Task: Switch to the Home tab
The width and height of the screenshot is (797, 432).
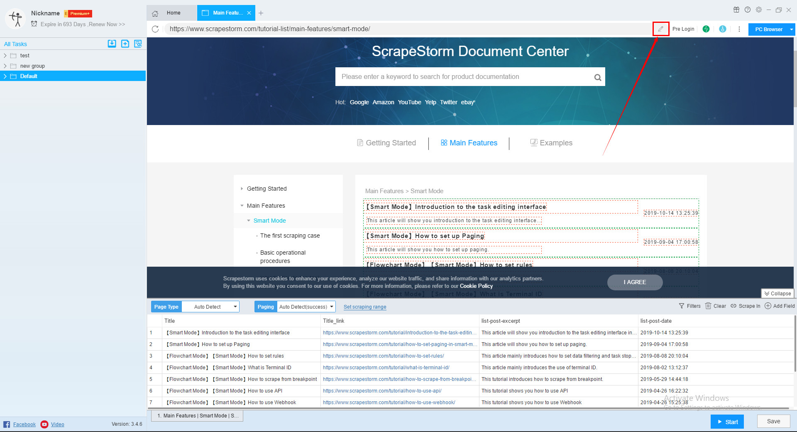Action: (172, 13)
